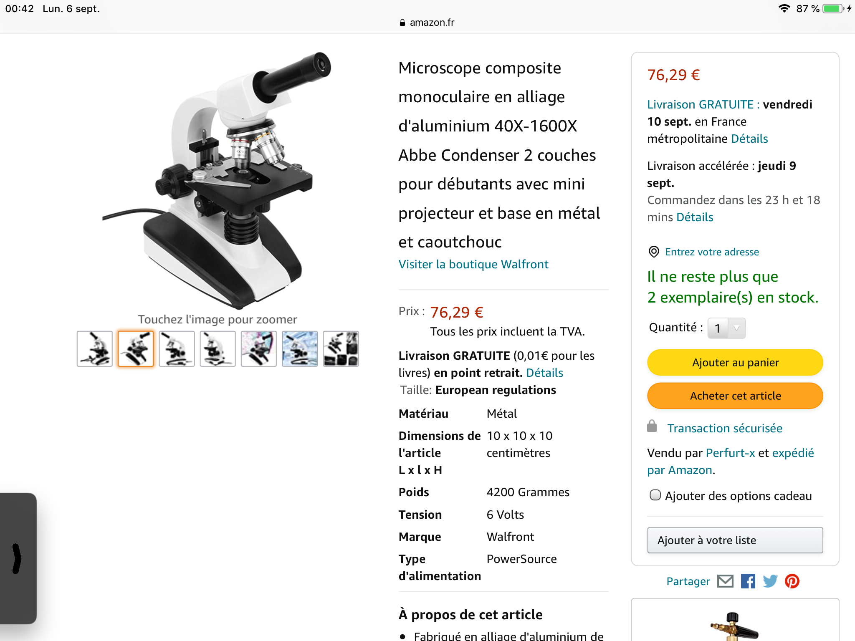Share product on Pinterest icon

(x=792, y=581)
